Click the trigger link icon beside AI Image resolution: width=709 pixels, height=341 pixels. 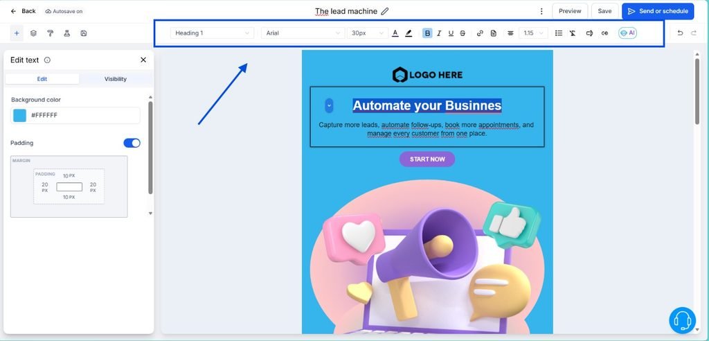tap(604, 33)
